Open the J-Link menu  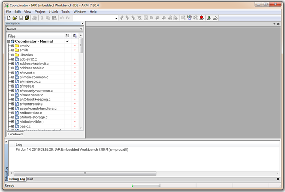pyautogui.click(x=54, y=12)
